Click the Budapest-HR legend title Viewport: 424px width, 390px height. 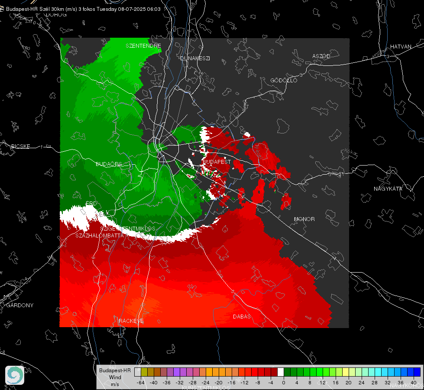[x=115, y=370]
